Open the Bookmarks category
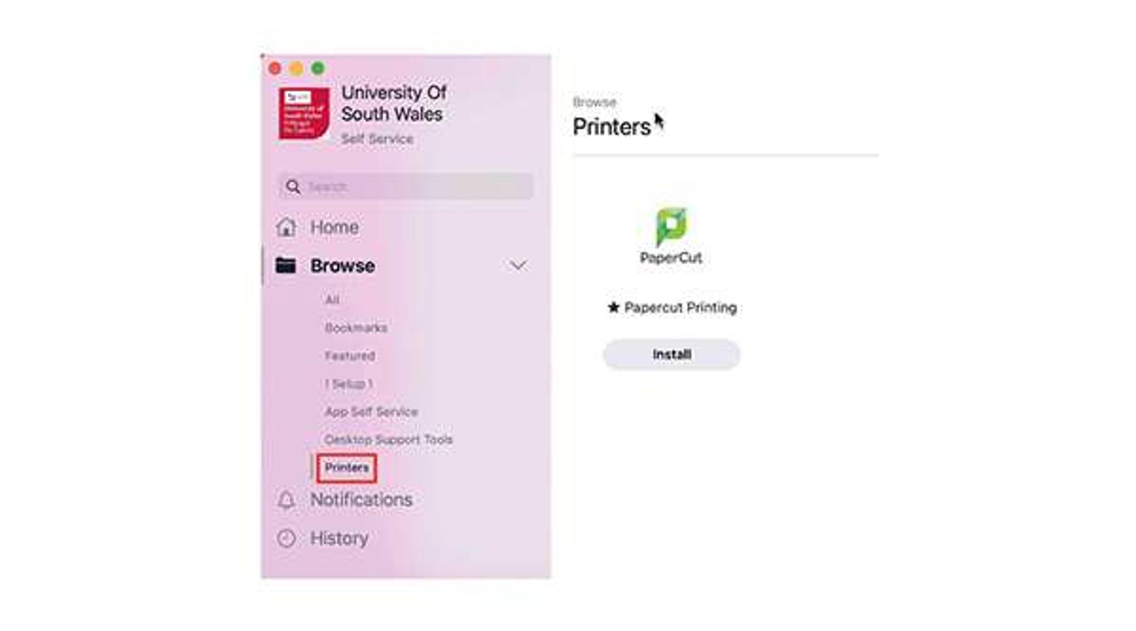The height and width of the screenshot is (631, 1136). point(356,328)
